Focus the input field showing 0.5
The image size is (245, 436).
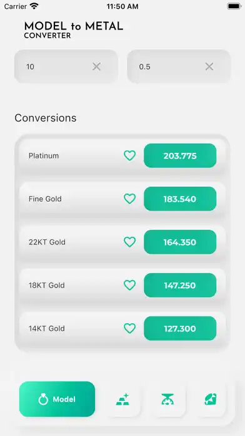pos(179,66)
